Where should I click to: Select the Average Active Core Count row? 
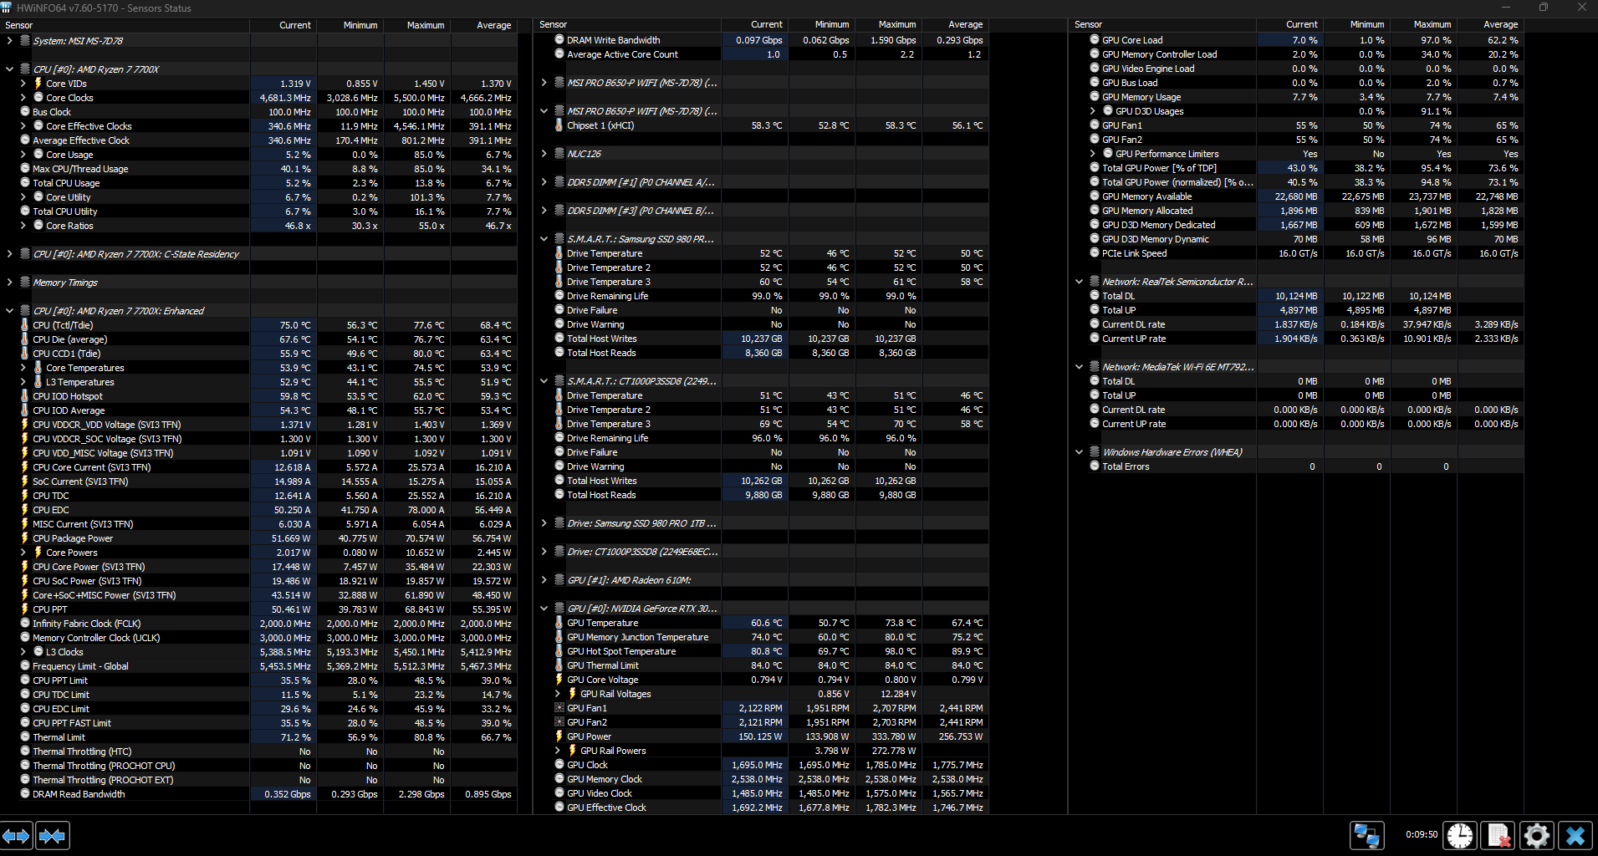click(x=761, y=54)
